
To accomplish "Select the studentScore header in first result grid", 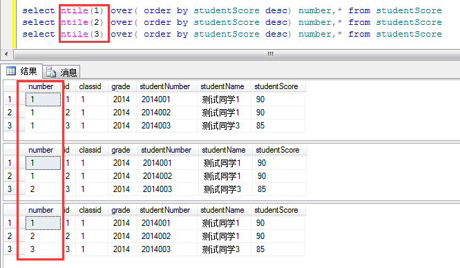I will click(277, 86).
